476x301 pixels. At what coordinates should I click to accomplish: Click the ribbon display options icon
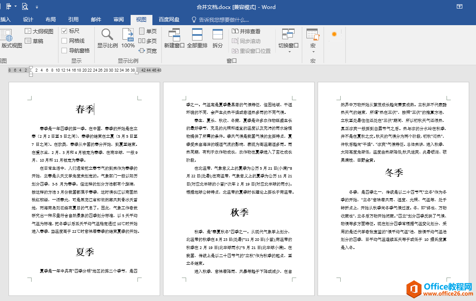pos(460,6)
